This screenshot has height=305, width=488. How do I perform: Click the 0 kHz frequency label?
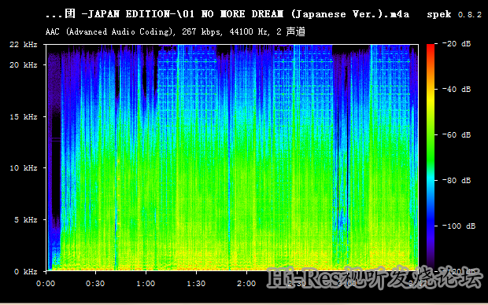tap(25, 272)
